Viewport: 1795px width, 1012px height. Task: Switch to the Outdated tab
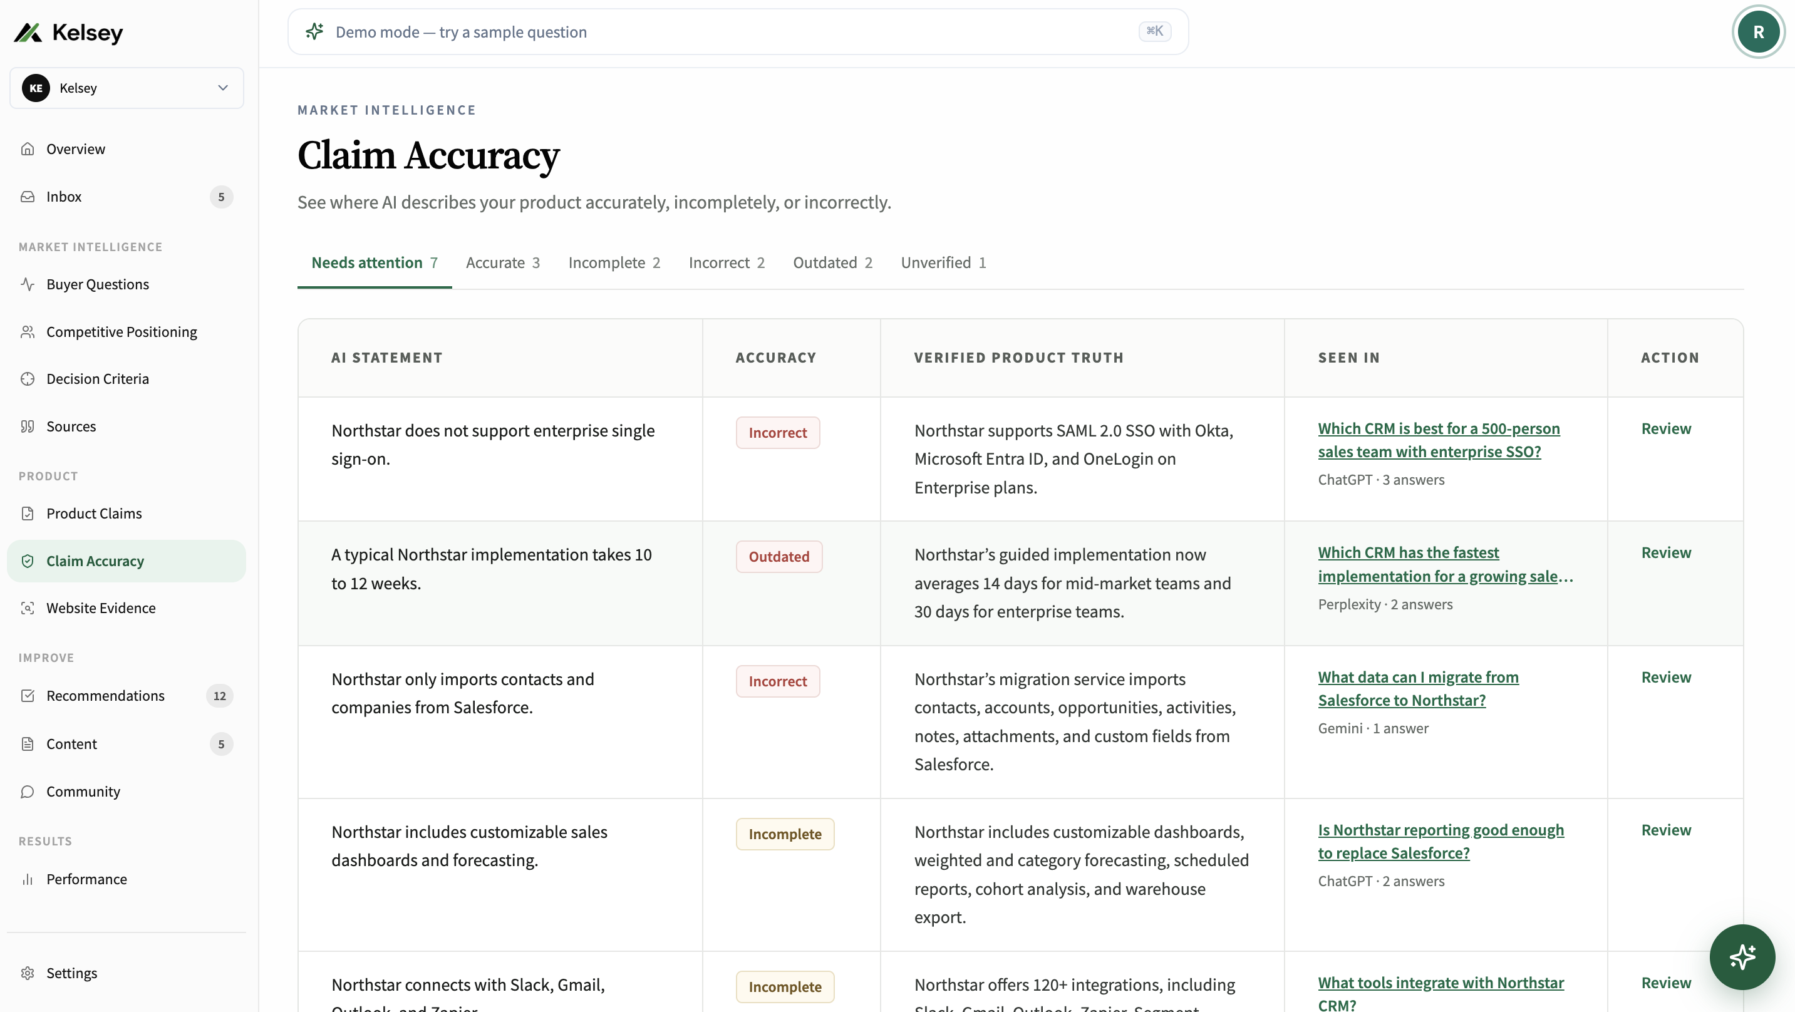pos(832,263)
